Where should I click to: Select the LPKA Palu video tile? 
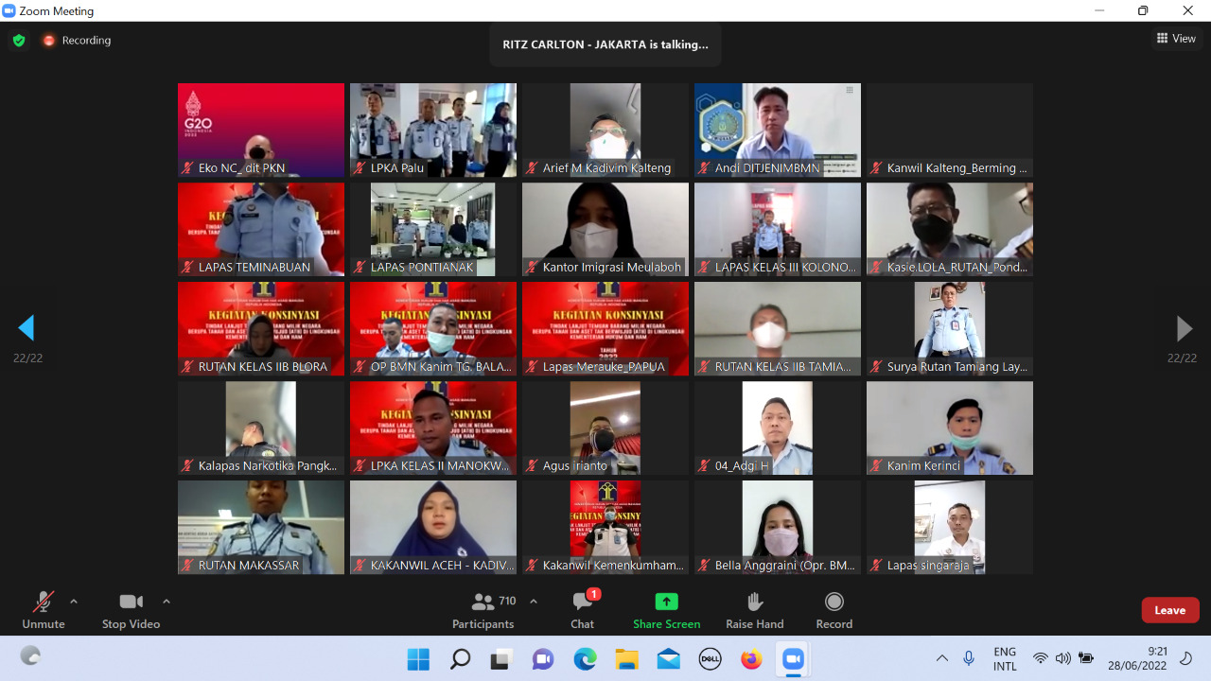point(432,130)
